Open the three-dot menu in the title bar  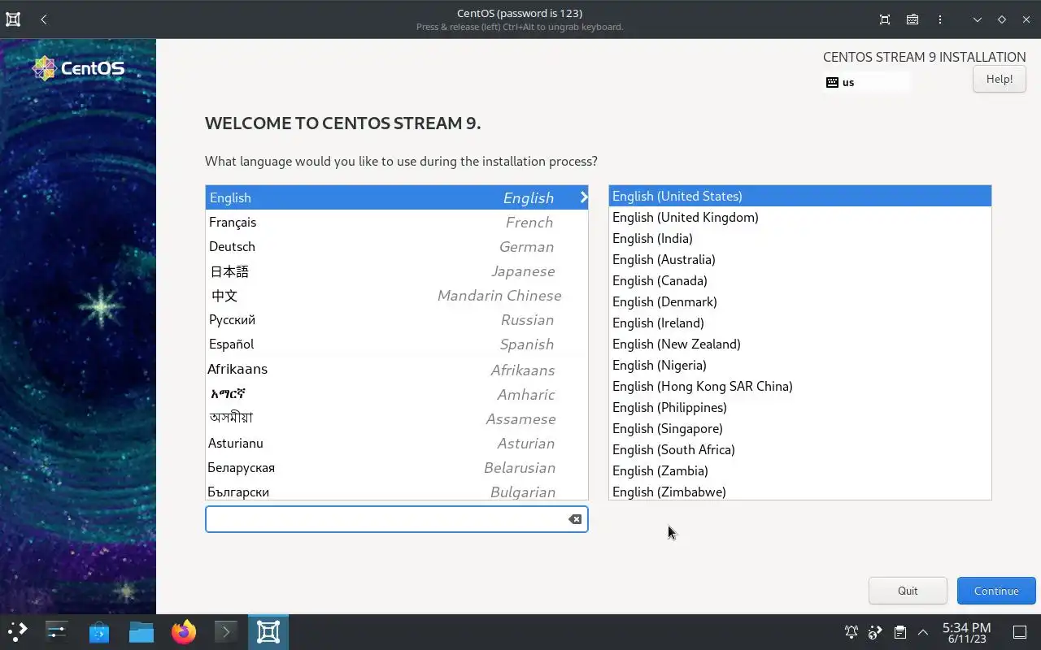click(940, 19)
